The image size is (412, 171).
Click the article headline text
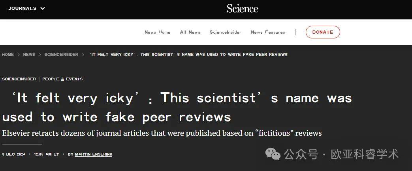click(177, 108)
